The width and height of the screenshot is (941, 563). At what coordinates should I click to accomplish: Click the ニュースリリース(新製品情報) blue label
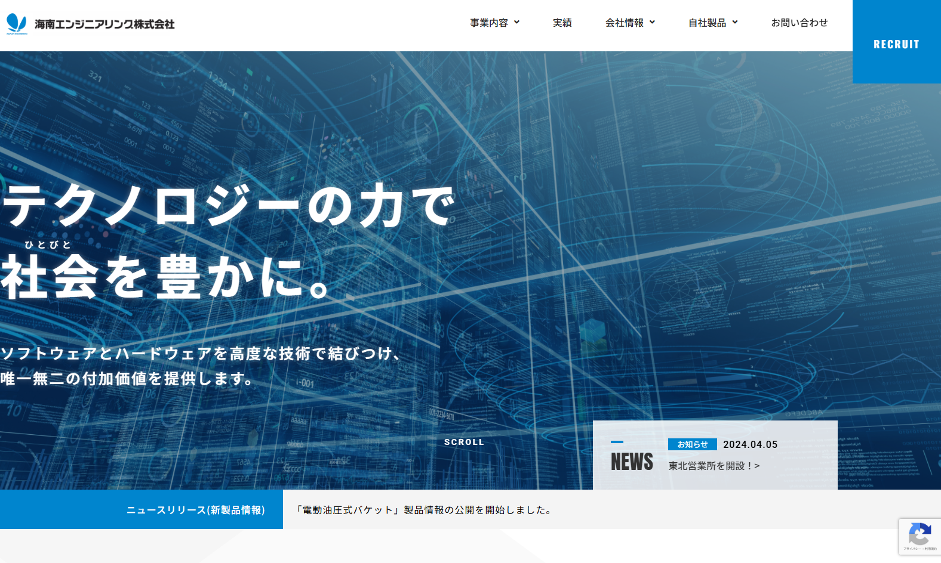coord(195,510)
